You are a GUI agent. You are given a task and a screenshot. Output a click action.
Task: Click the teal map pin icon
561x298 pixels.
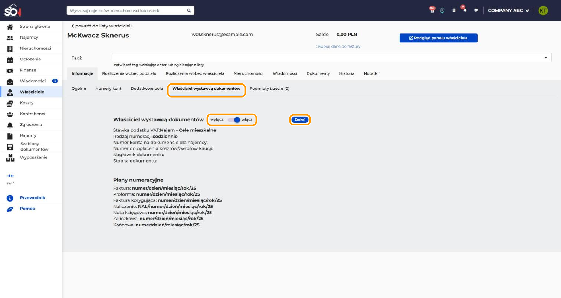click(442, 10)
